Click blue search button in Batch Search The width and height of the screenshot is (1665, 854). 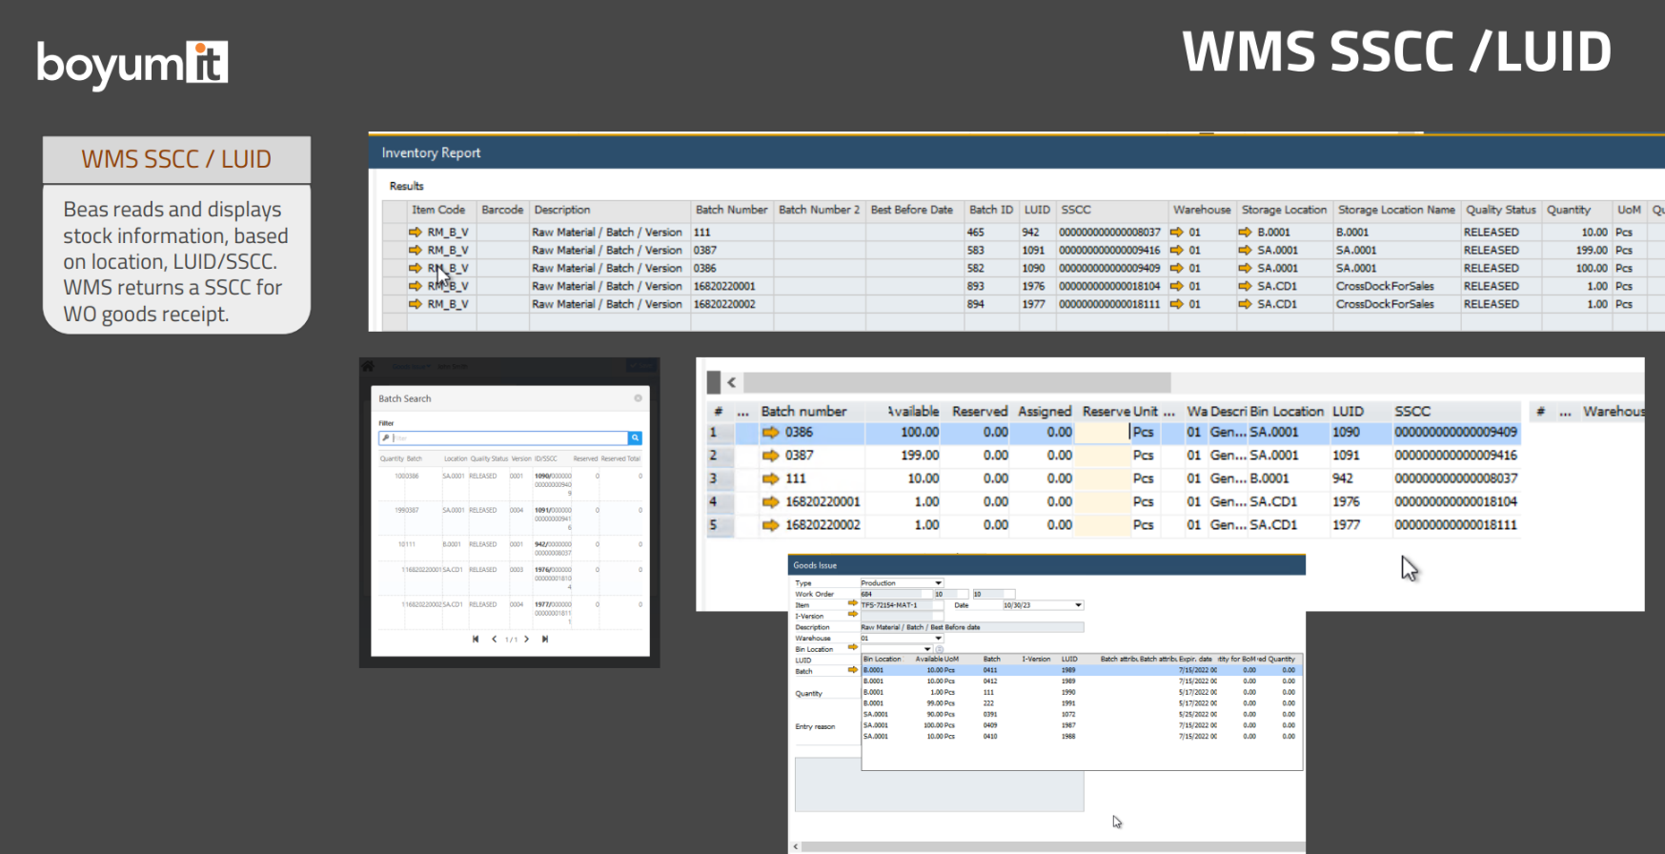tap(635, 438)
